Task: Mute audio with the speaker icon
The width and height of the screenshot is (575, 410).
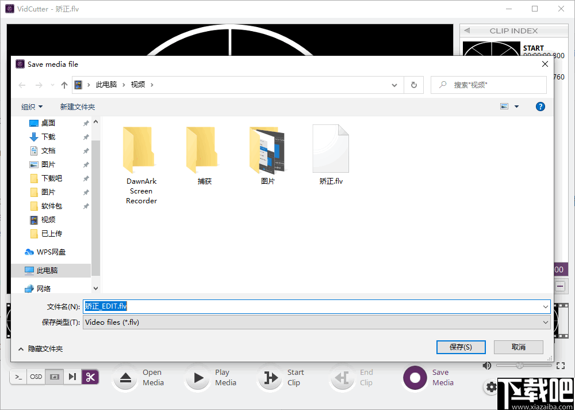Action: click(x=488, y=365)
